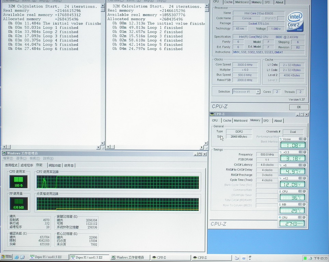Close the +3.3 voltage widget

(305, 152)
